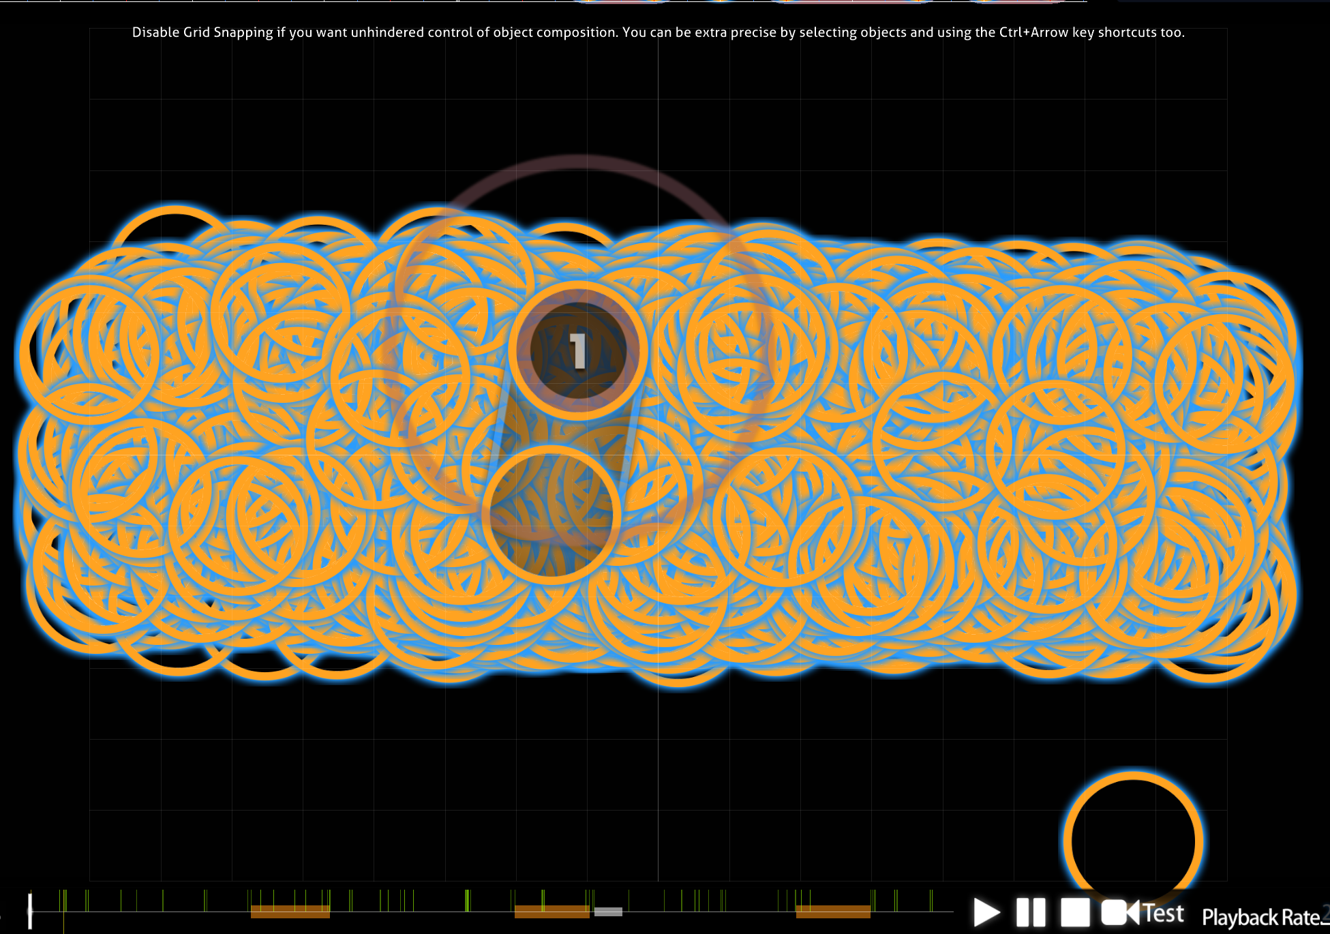The height and width of the screenshot is (934, 1330).
Task: Click the thick green marker cluster on the timeline
Action: 468,901
